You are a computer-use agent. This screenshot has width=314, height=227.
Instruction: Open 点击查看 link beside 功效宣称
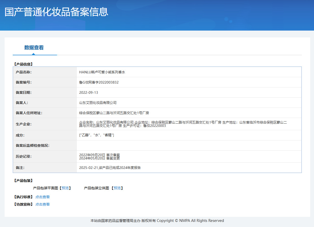(x=43, y=204)
